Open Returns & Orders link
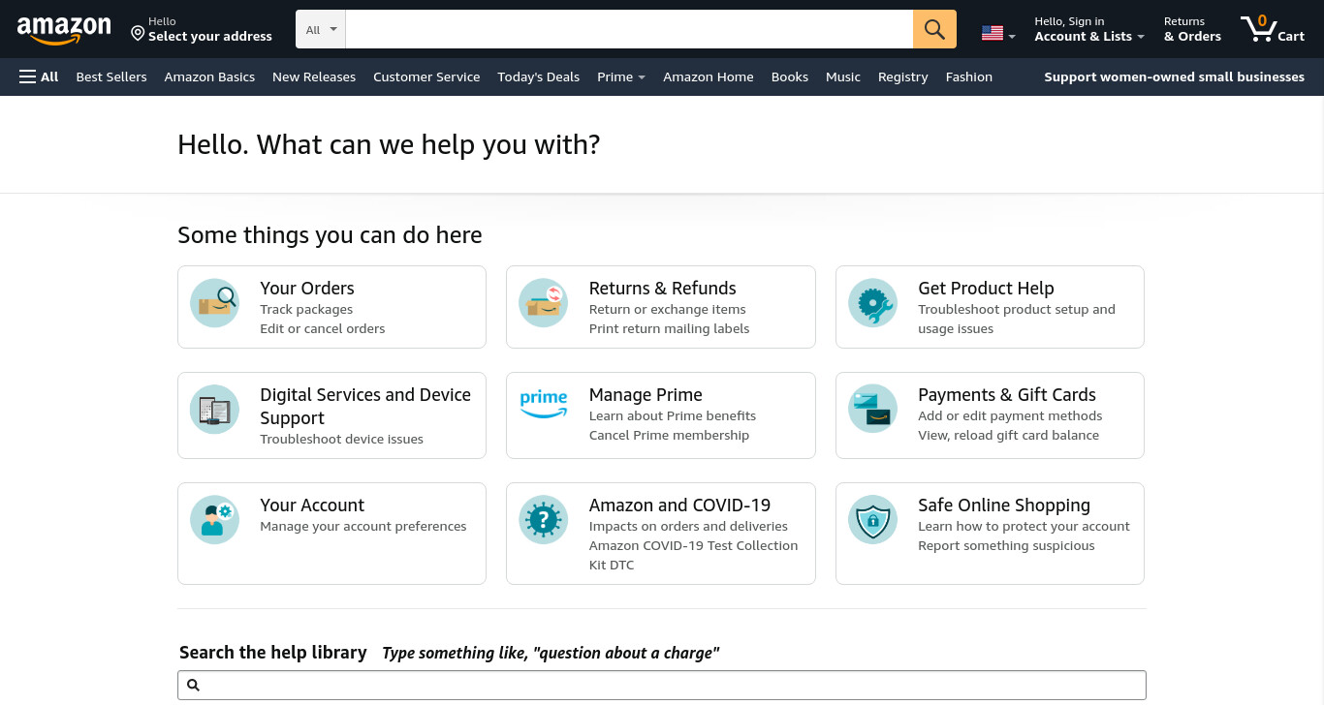The height and width of the screenshot is (705, 1324). [1192, 29]
